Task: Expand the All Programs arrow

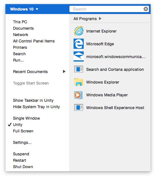Action: (100, 19)
